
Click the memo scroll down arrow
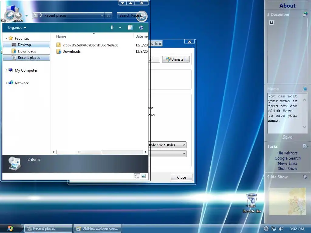[304, 127]
